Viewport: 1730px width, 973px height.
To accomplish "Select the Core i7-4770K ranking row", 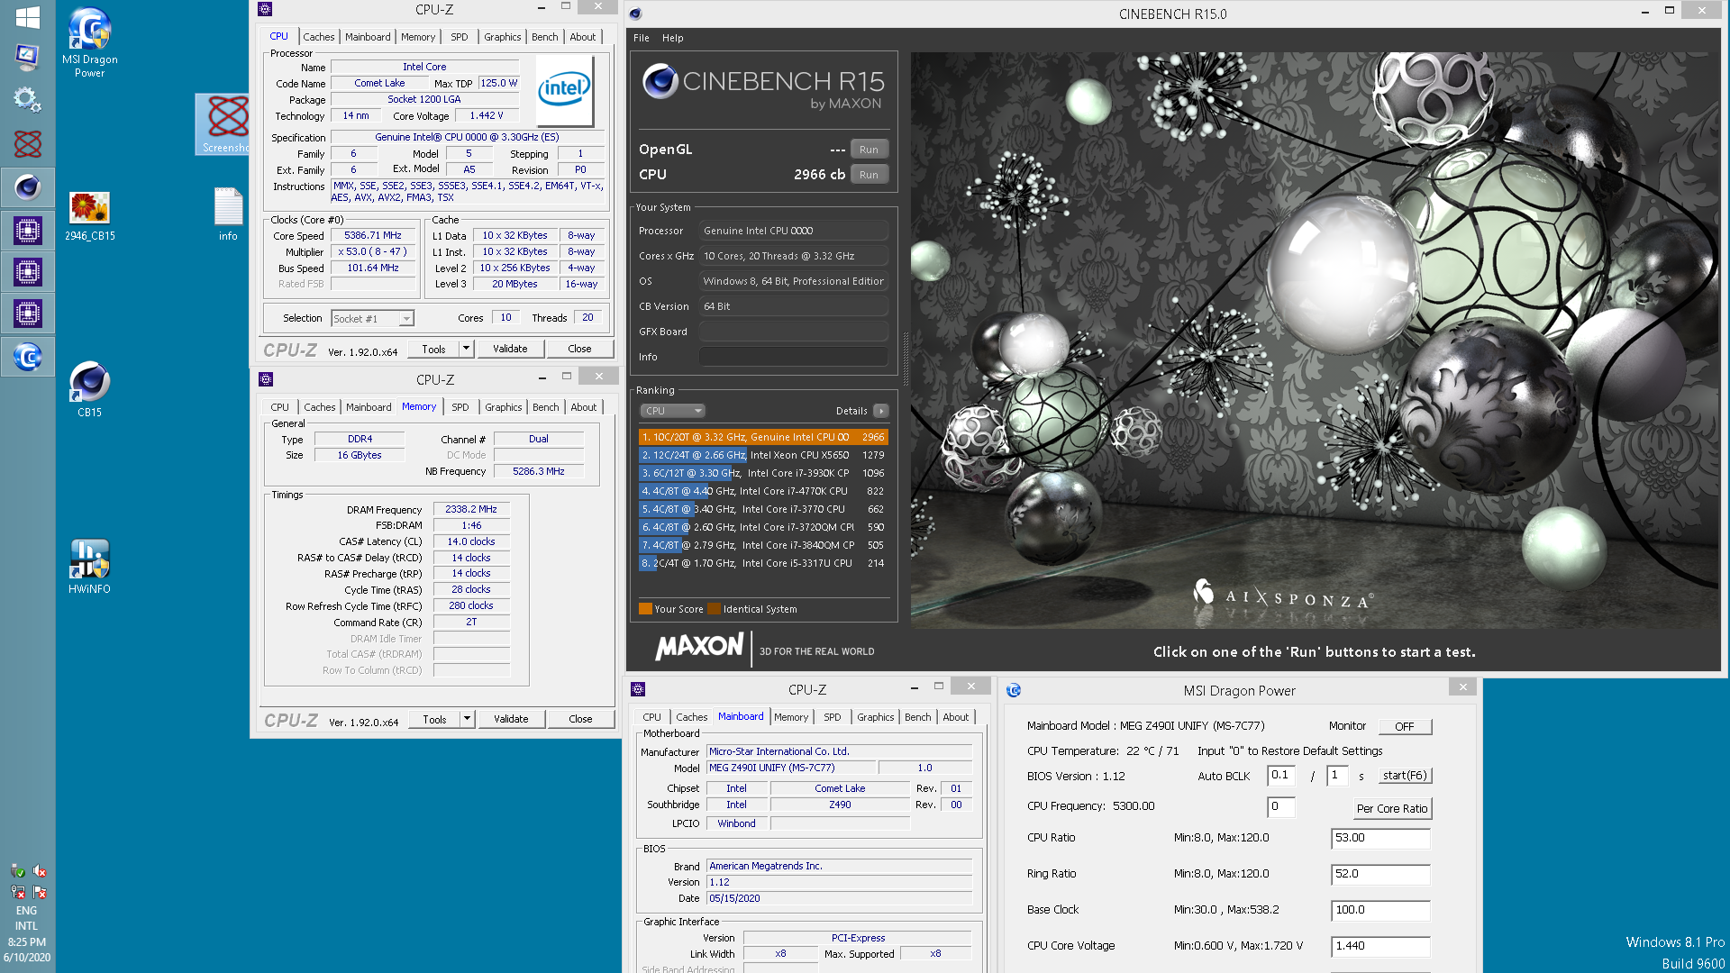I will tap(763, 491).
